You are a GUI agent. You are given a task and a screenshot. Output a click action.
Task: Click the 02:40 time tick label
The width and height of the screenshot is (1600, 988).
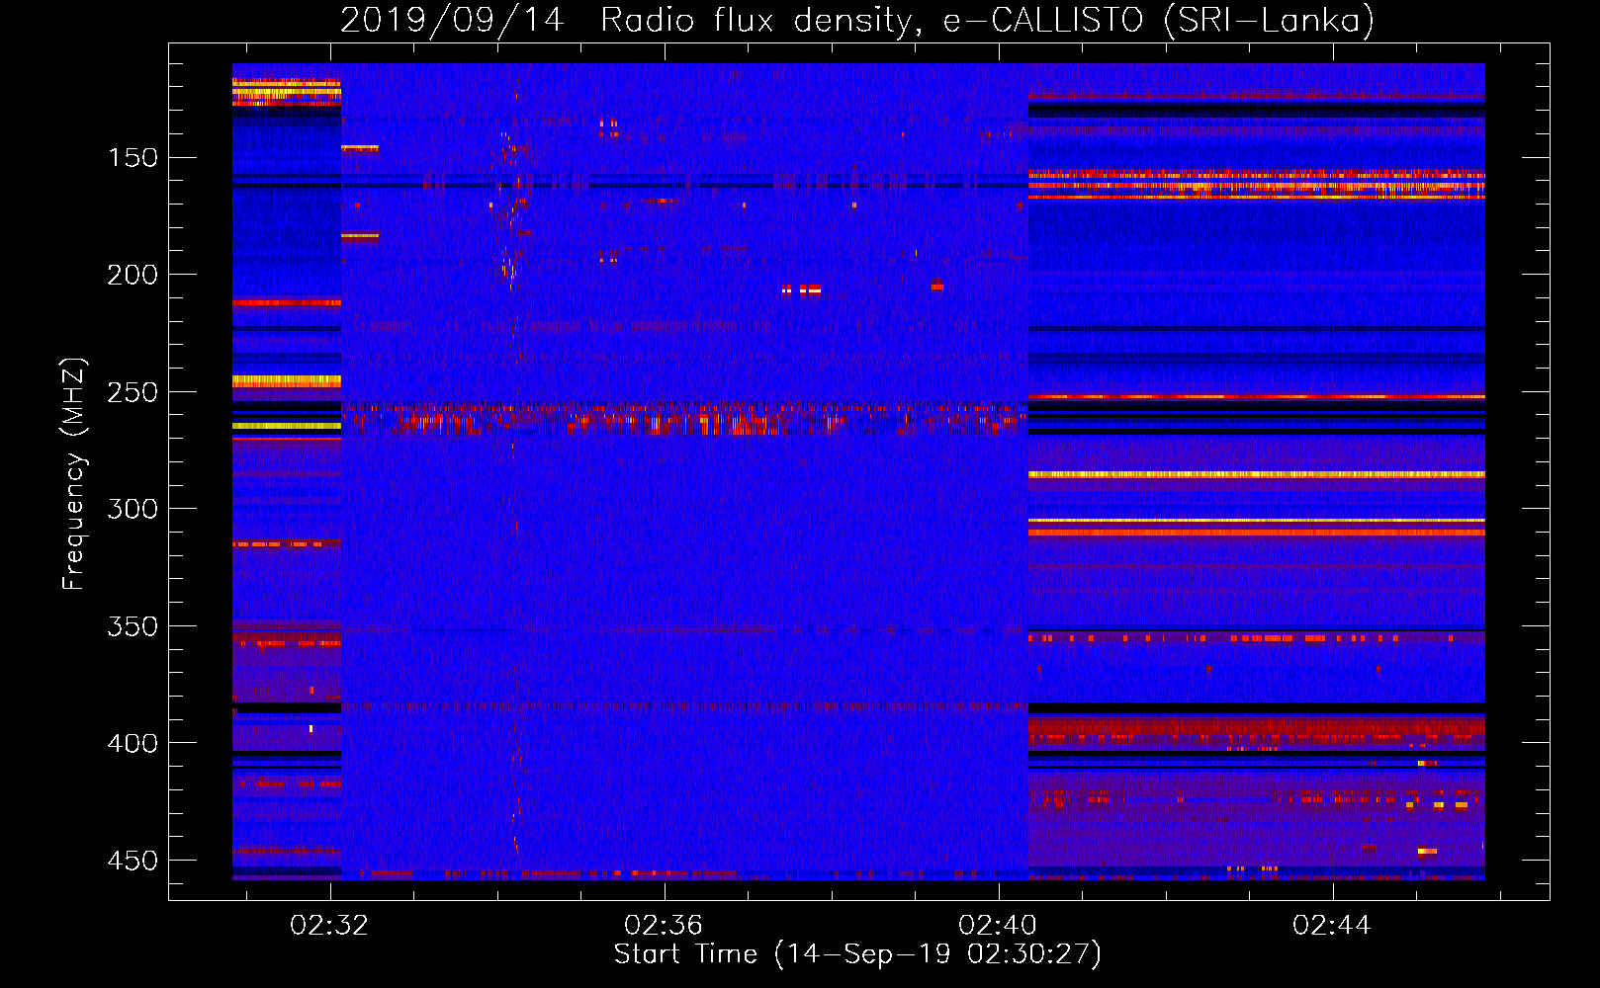coord(998,925)
